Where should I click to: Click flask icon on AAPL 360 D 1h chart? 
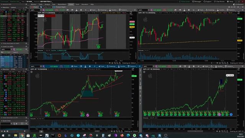(77, 10)
